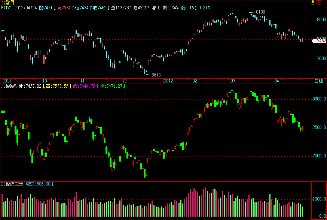The width and height of the screenshot is (327, 220).
Task: Select month 11 on the timeline
Action: 82,81
